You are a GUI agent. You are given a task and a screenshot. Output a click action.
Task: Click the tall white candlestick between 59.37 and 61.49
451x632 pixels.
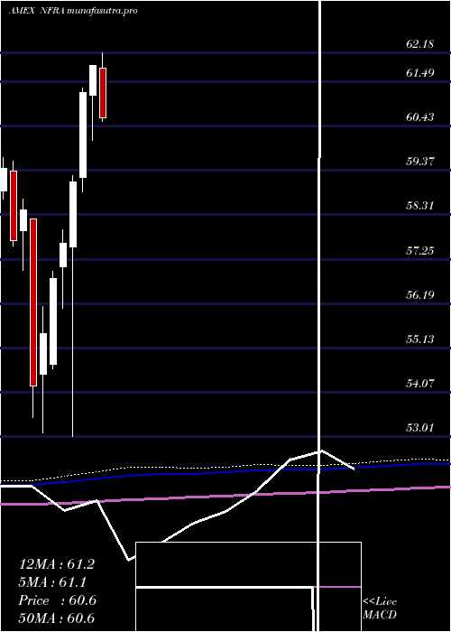pyautogui.click(x=83, y=135)
